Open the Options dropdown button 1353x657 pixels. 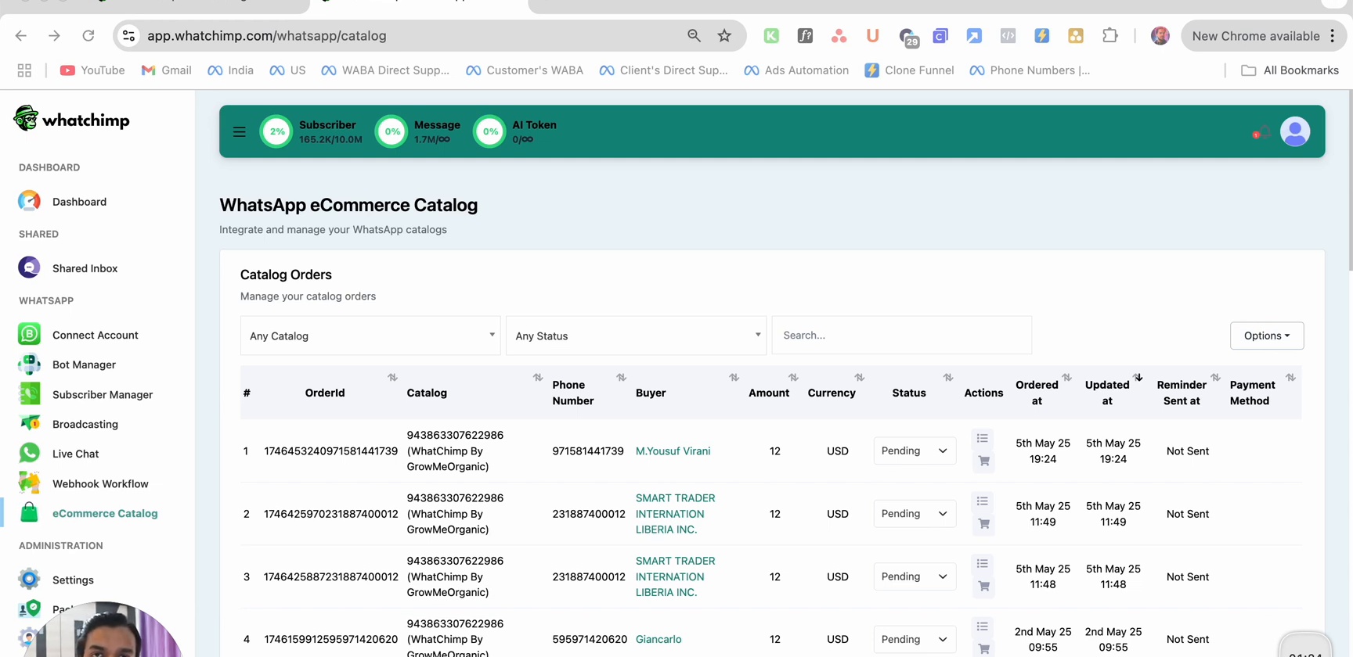coord(1267,336)
